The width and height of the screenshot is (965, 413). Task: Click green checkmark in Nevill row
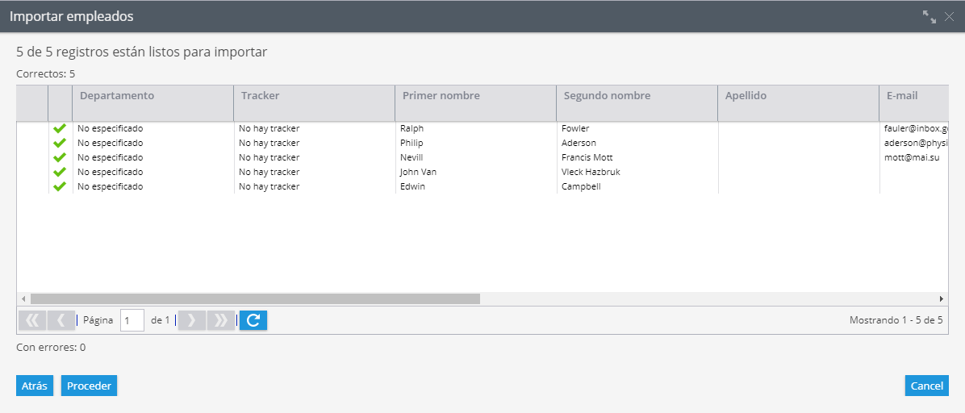pos(60,157)
